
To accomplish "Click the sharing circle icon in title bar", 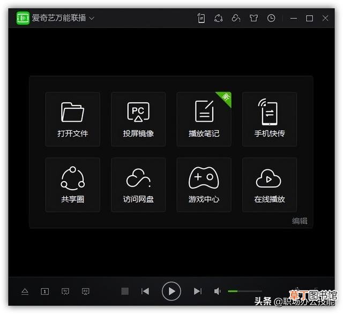I will pos(219,18).
